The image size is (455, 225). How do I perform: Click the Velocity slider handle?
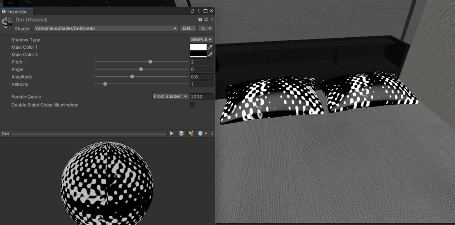(x=105, y=84)
